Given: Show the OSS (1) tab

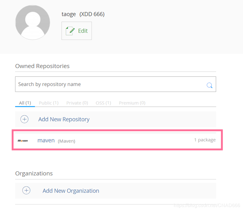Looking at the screenshot, I should click(103, 103).
